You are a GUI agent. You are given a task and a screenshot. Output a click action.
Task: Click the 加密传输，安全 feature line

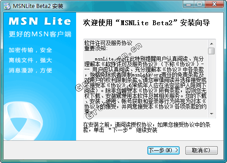(30, 50)
